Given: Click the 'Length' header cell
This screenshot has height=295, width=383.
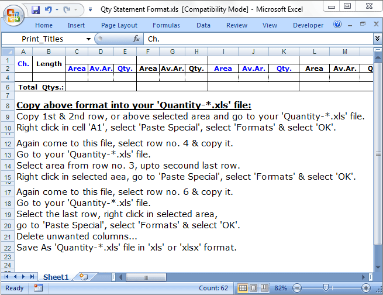Looking at the screenshot, I should tap(49, 64).
